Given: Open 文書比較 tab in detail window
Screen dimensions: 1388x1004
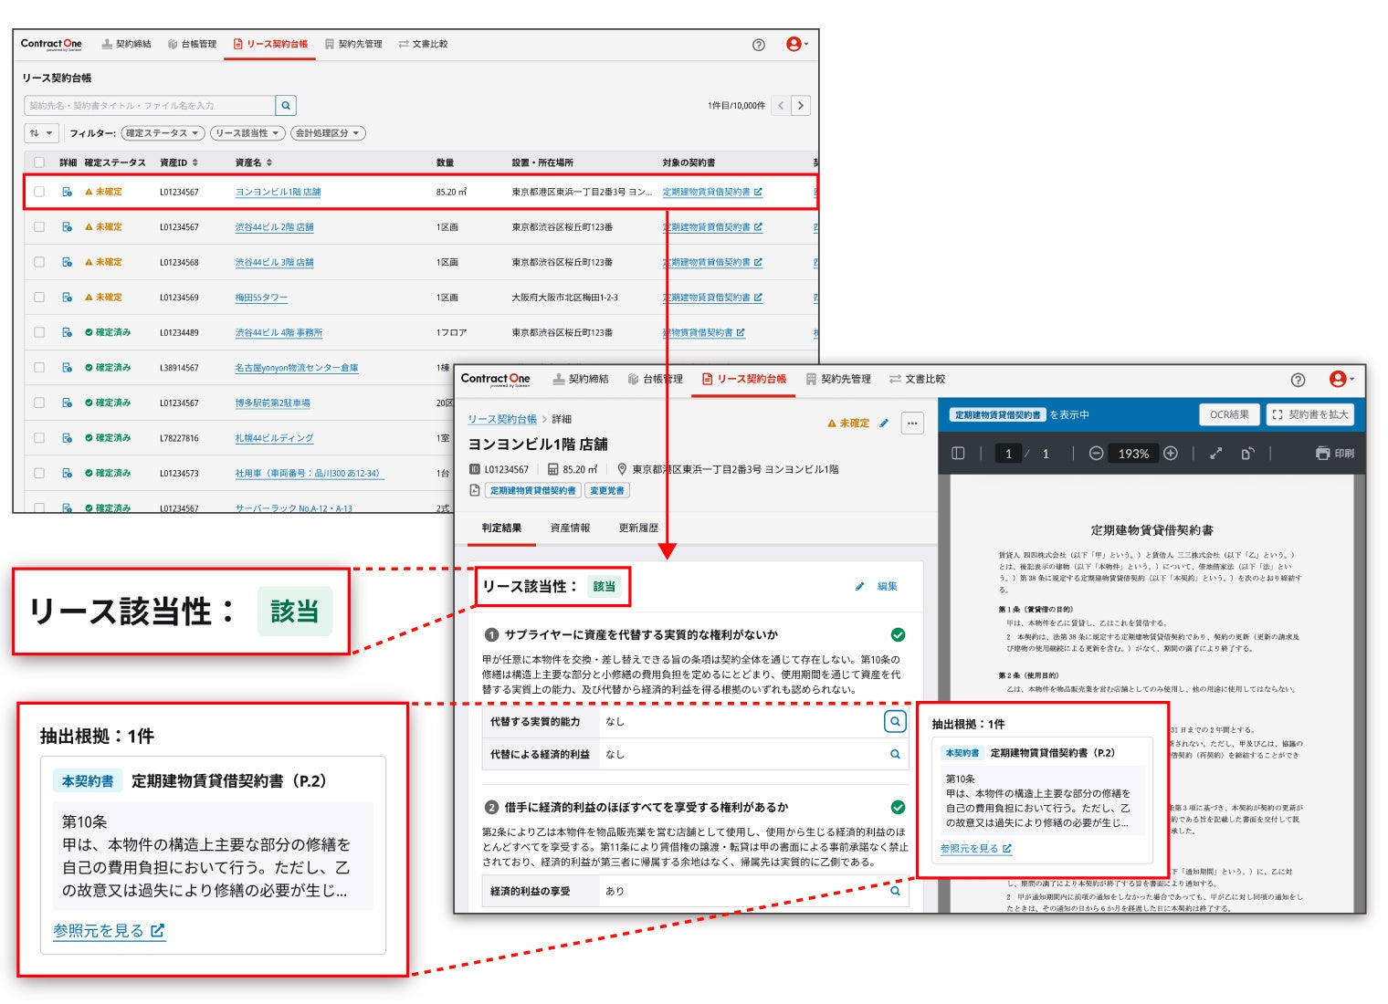Looking at the screenshot, I should click(917, 379).
